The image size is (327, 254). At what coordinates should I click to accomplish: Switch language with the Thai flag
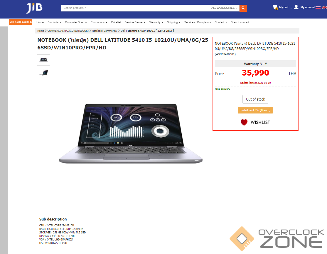pyautogui.click(x=318, y=7)
